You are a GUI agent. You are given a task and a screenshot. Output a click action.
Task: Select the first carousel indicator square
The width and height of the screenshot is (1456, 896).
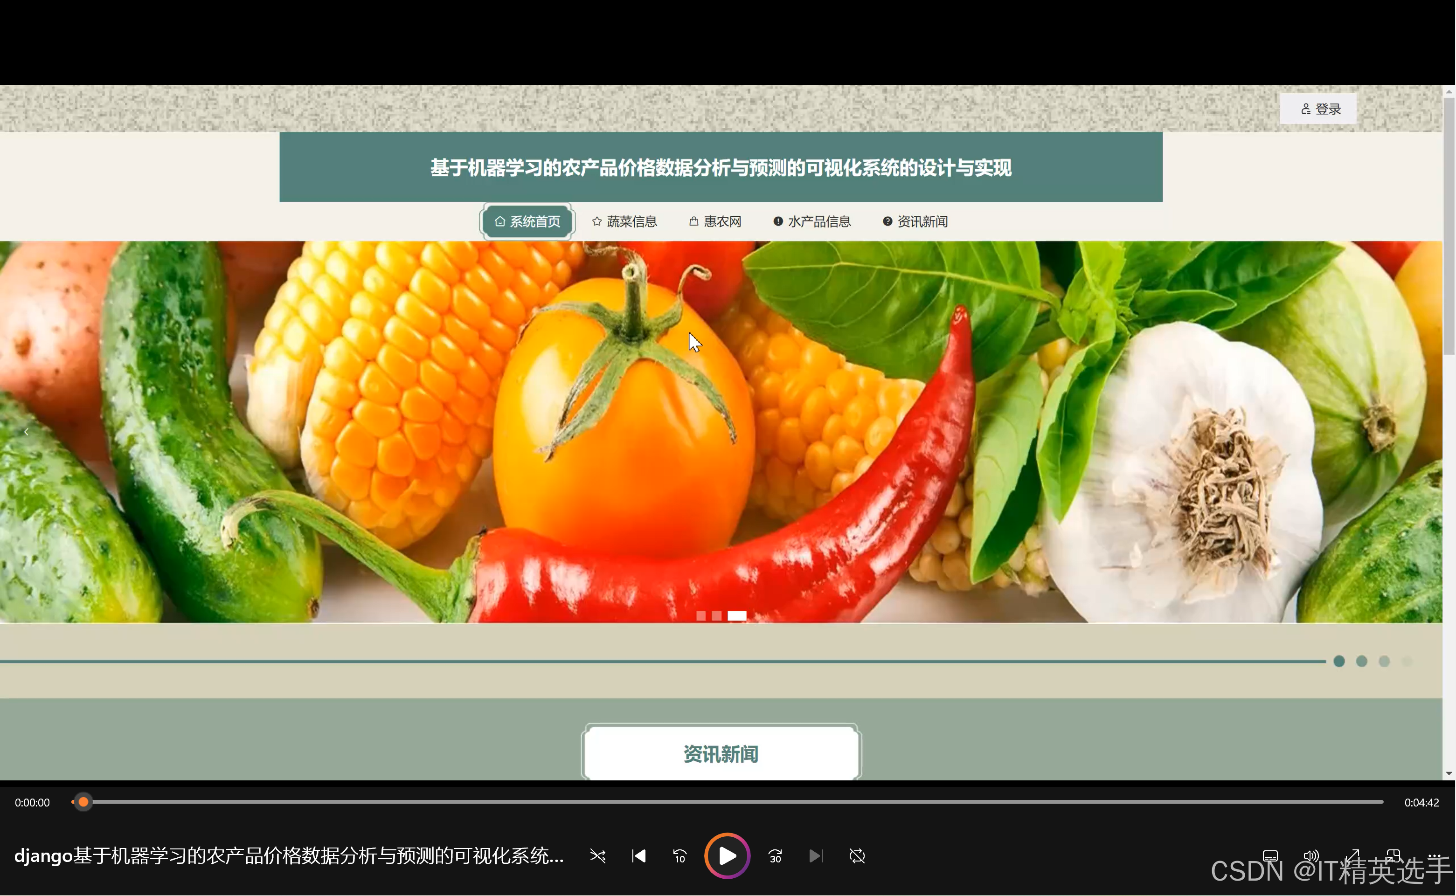coord(701,616)
